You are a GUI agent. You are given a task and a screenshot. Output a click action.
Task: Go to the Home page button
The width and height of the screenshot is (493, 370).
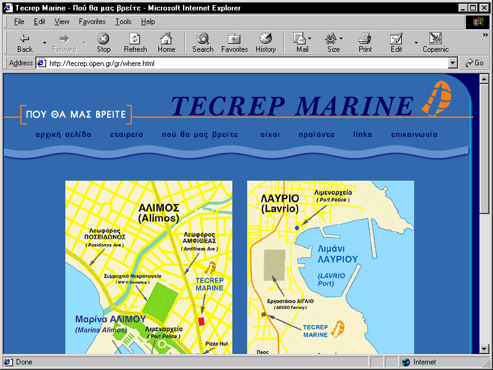(166, 43)
